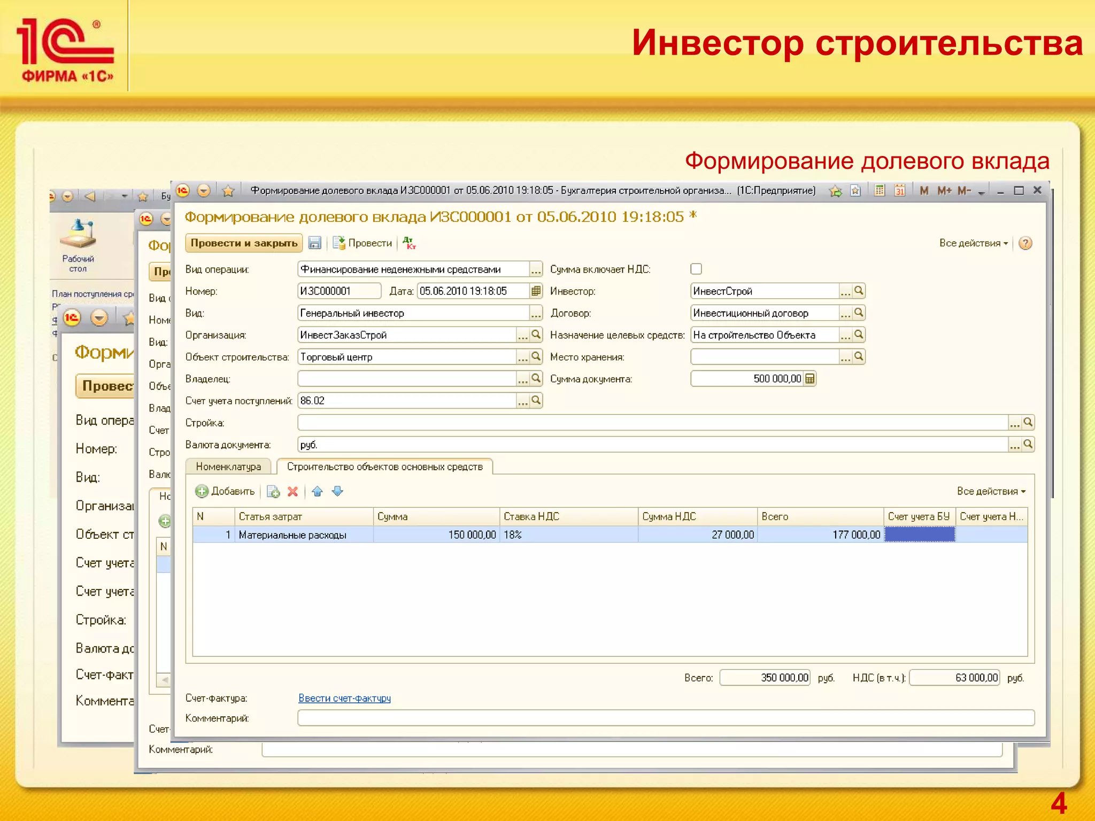Image resolution: width=1095 pixels, height=821 pixels.
Task: Select the Счет учета БУ cell in row 1
Action: point(920,535)
